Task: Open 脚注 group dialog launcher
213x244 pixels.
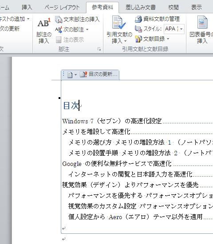Action: tap(99, 49)
